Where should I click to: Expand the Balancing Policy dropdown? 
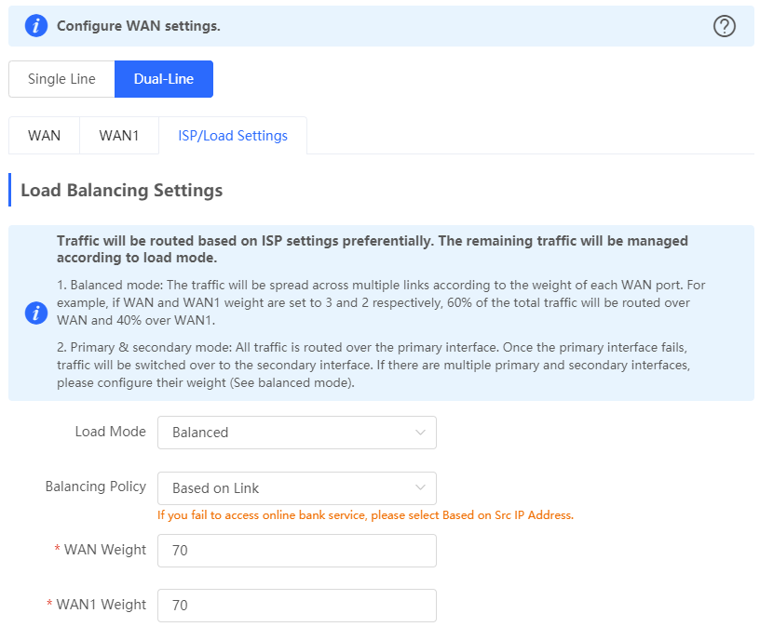pos(296,488)
